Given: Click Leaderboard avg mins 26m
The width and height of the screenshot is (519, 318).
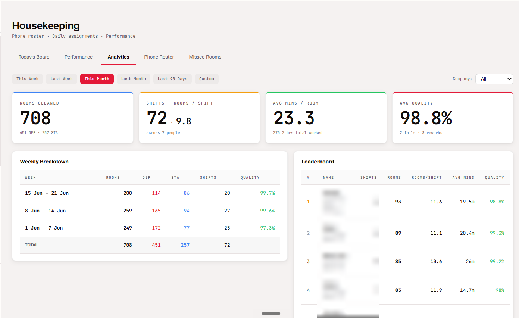Looking at the screenshot, I should pyautogui.click(x=470, y=262).
